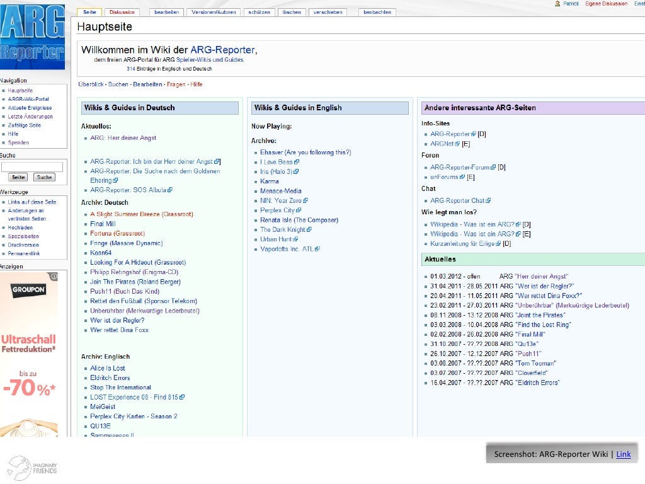This screenshot has height=484, width=645.
Task: Open the Karma archive link
Action: click(x=270, y=181)
